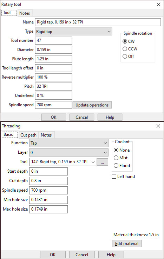Close the Threading dialog window
This screenshot has height=259, width=164.
pyautogui.click(x=158, y=126)
